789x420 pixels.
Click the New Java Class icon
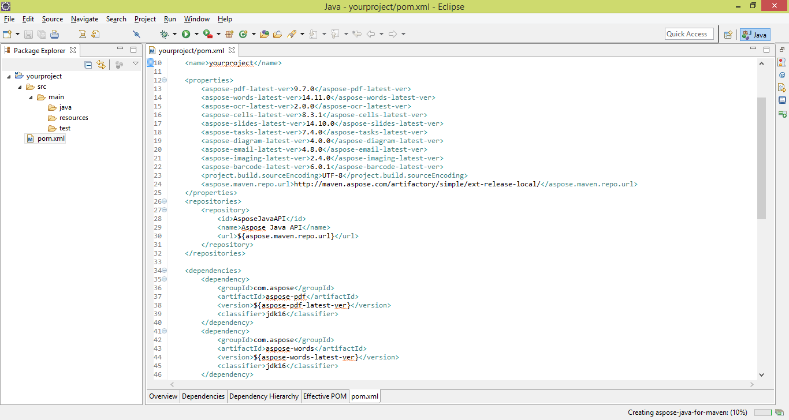243,34
